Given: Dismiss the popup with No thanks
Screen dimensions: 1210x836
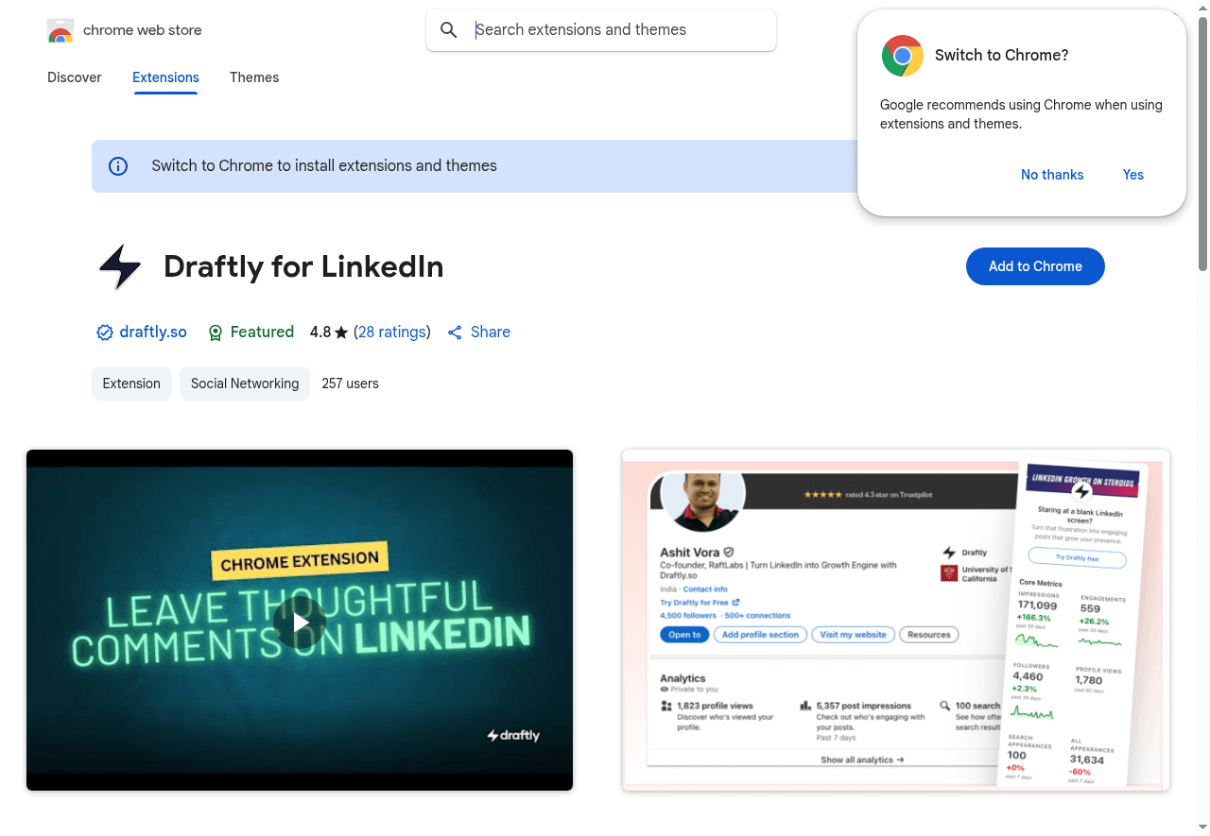Looking at the screenshot, I should 1052,175.
